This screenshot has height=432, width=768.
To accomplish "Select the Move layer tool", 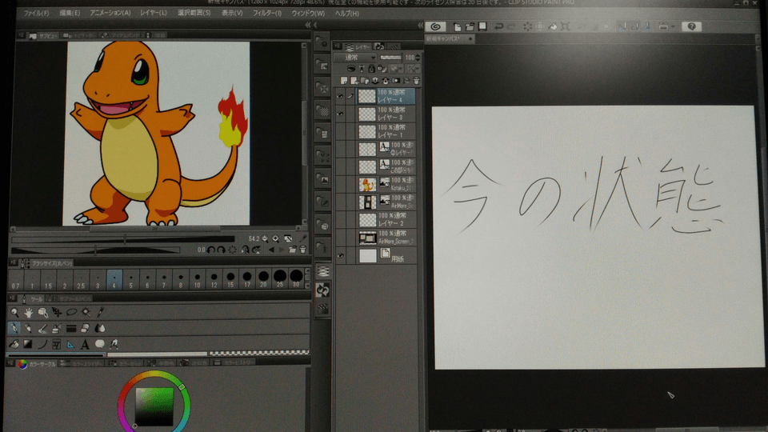I will pyautogui.click(x=57, y=312).
